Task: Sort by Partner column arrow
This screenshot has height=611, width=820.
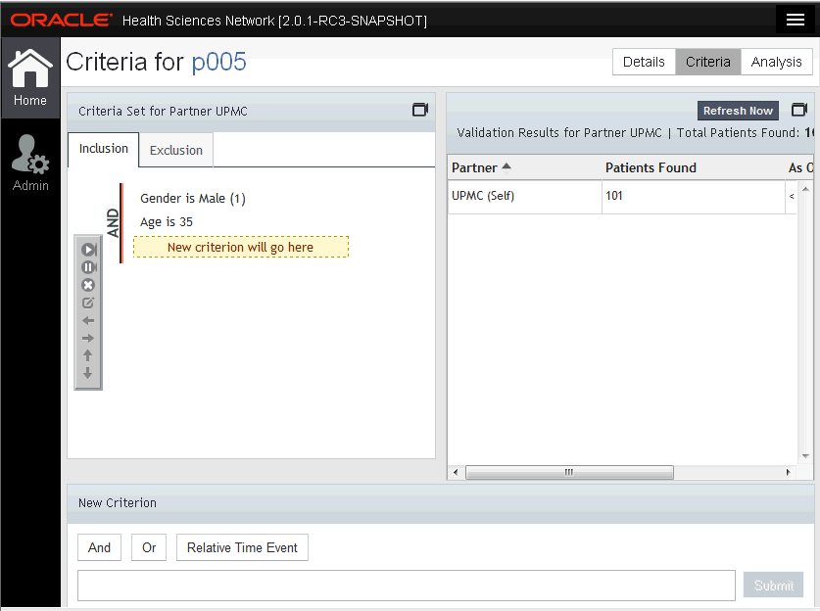Action: pyautogui.click(x=506, y=167)
